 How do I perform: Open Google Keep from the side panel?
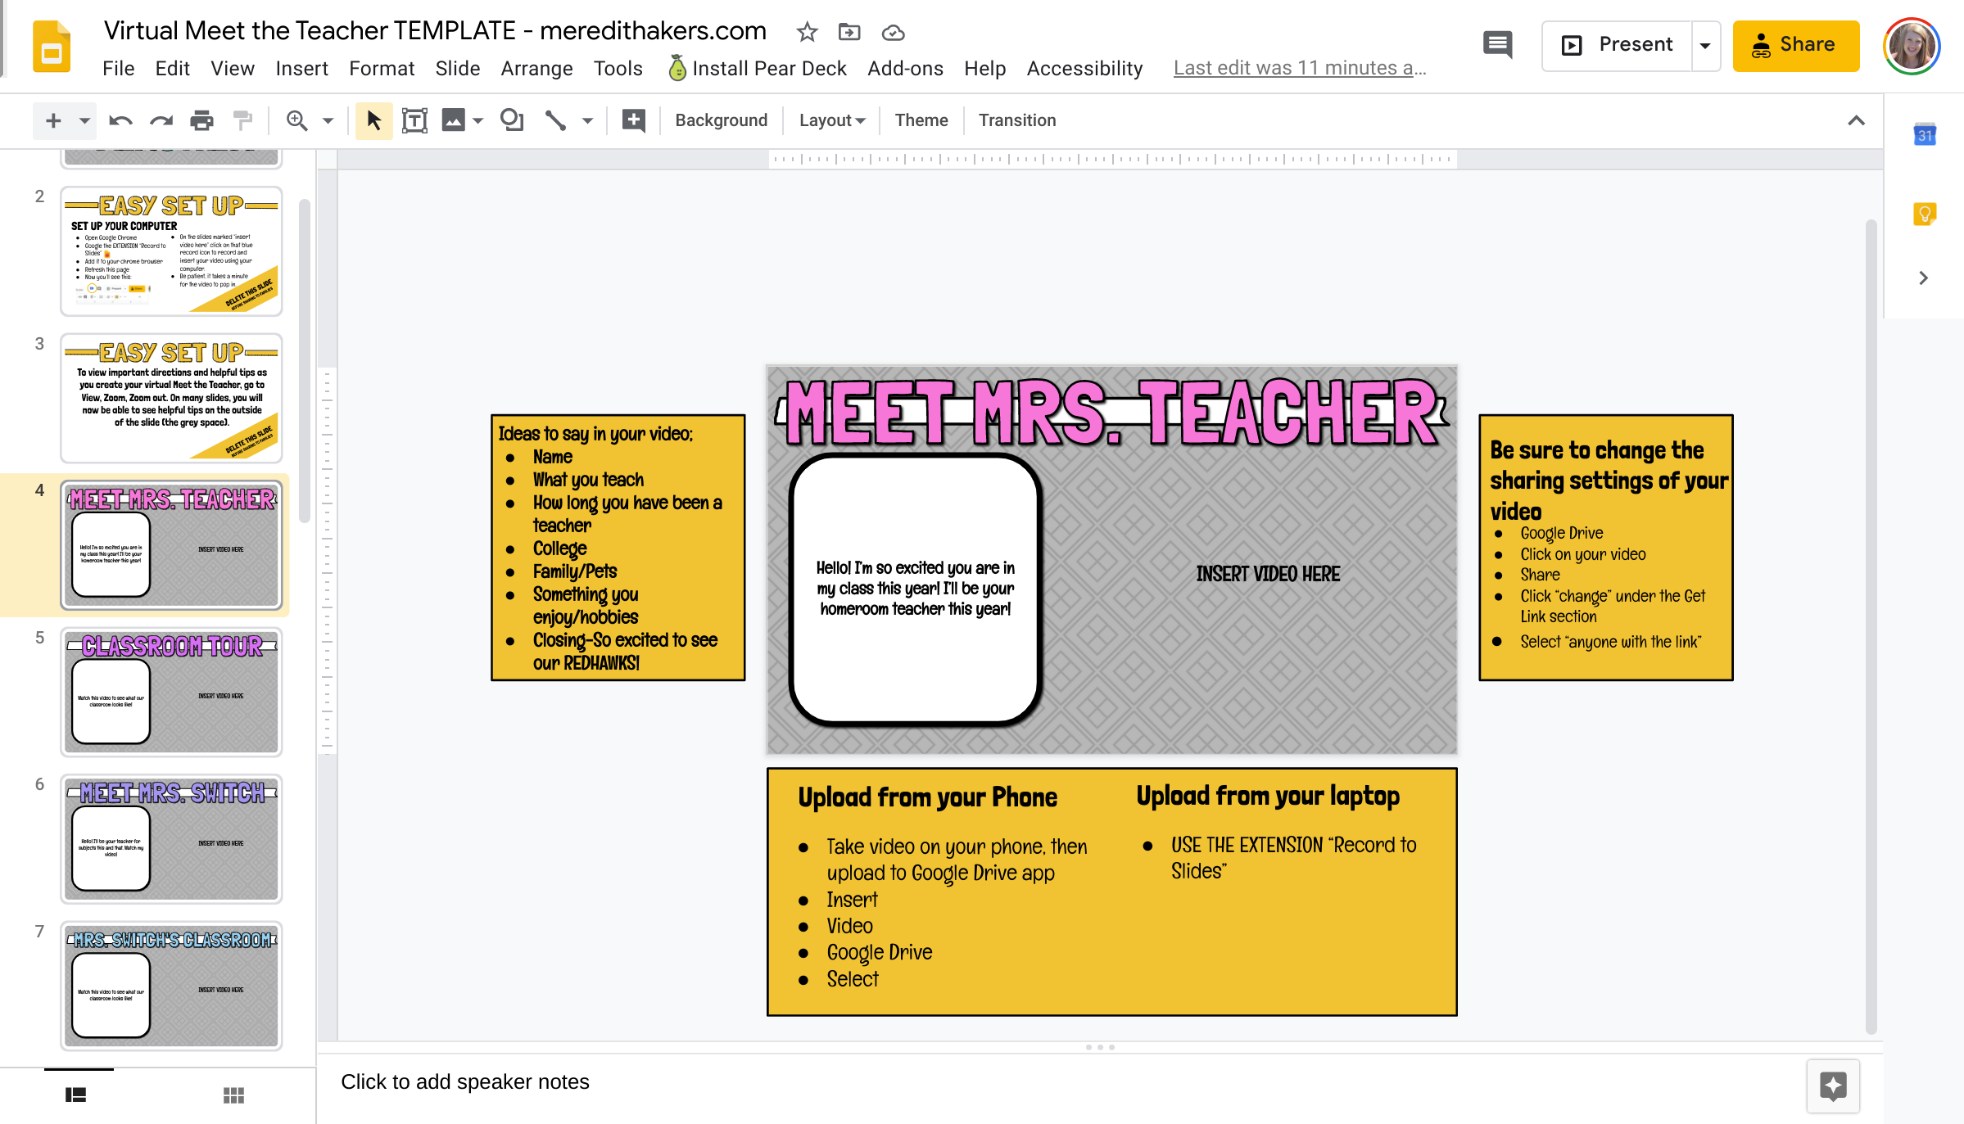click(1924, 213)
